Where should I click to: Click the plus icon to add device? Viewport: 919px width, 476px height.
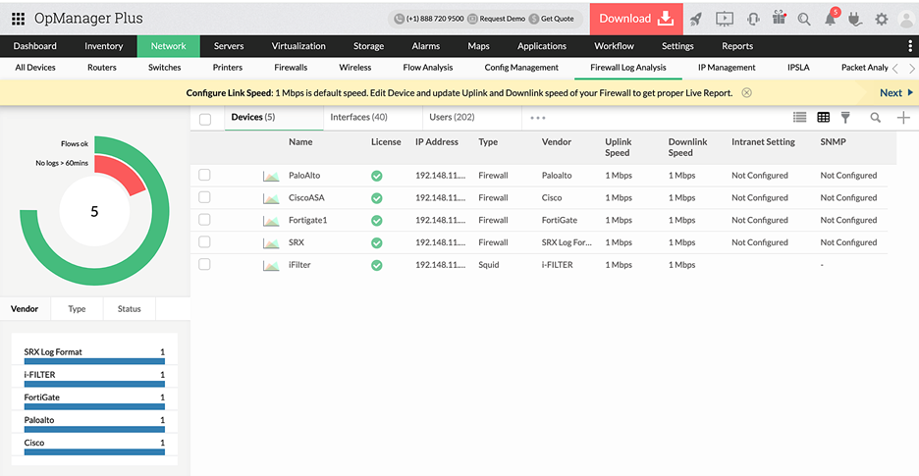click(903, 118)
